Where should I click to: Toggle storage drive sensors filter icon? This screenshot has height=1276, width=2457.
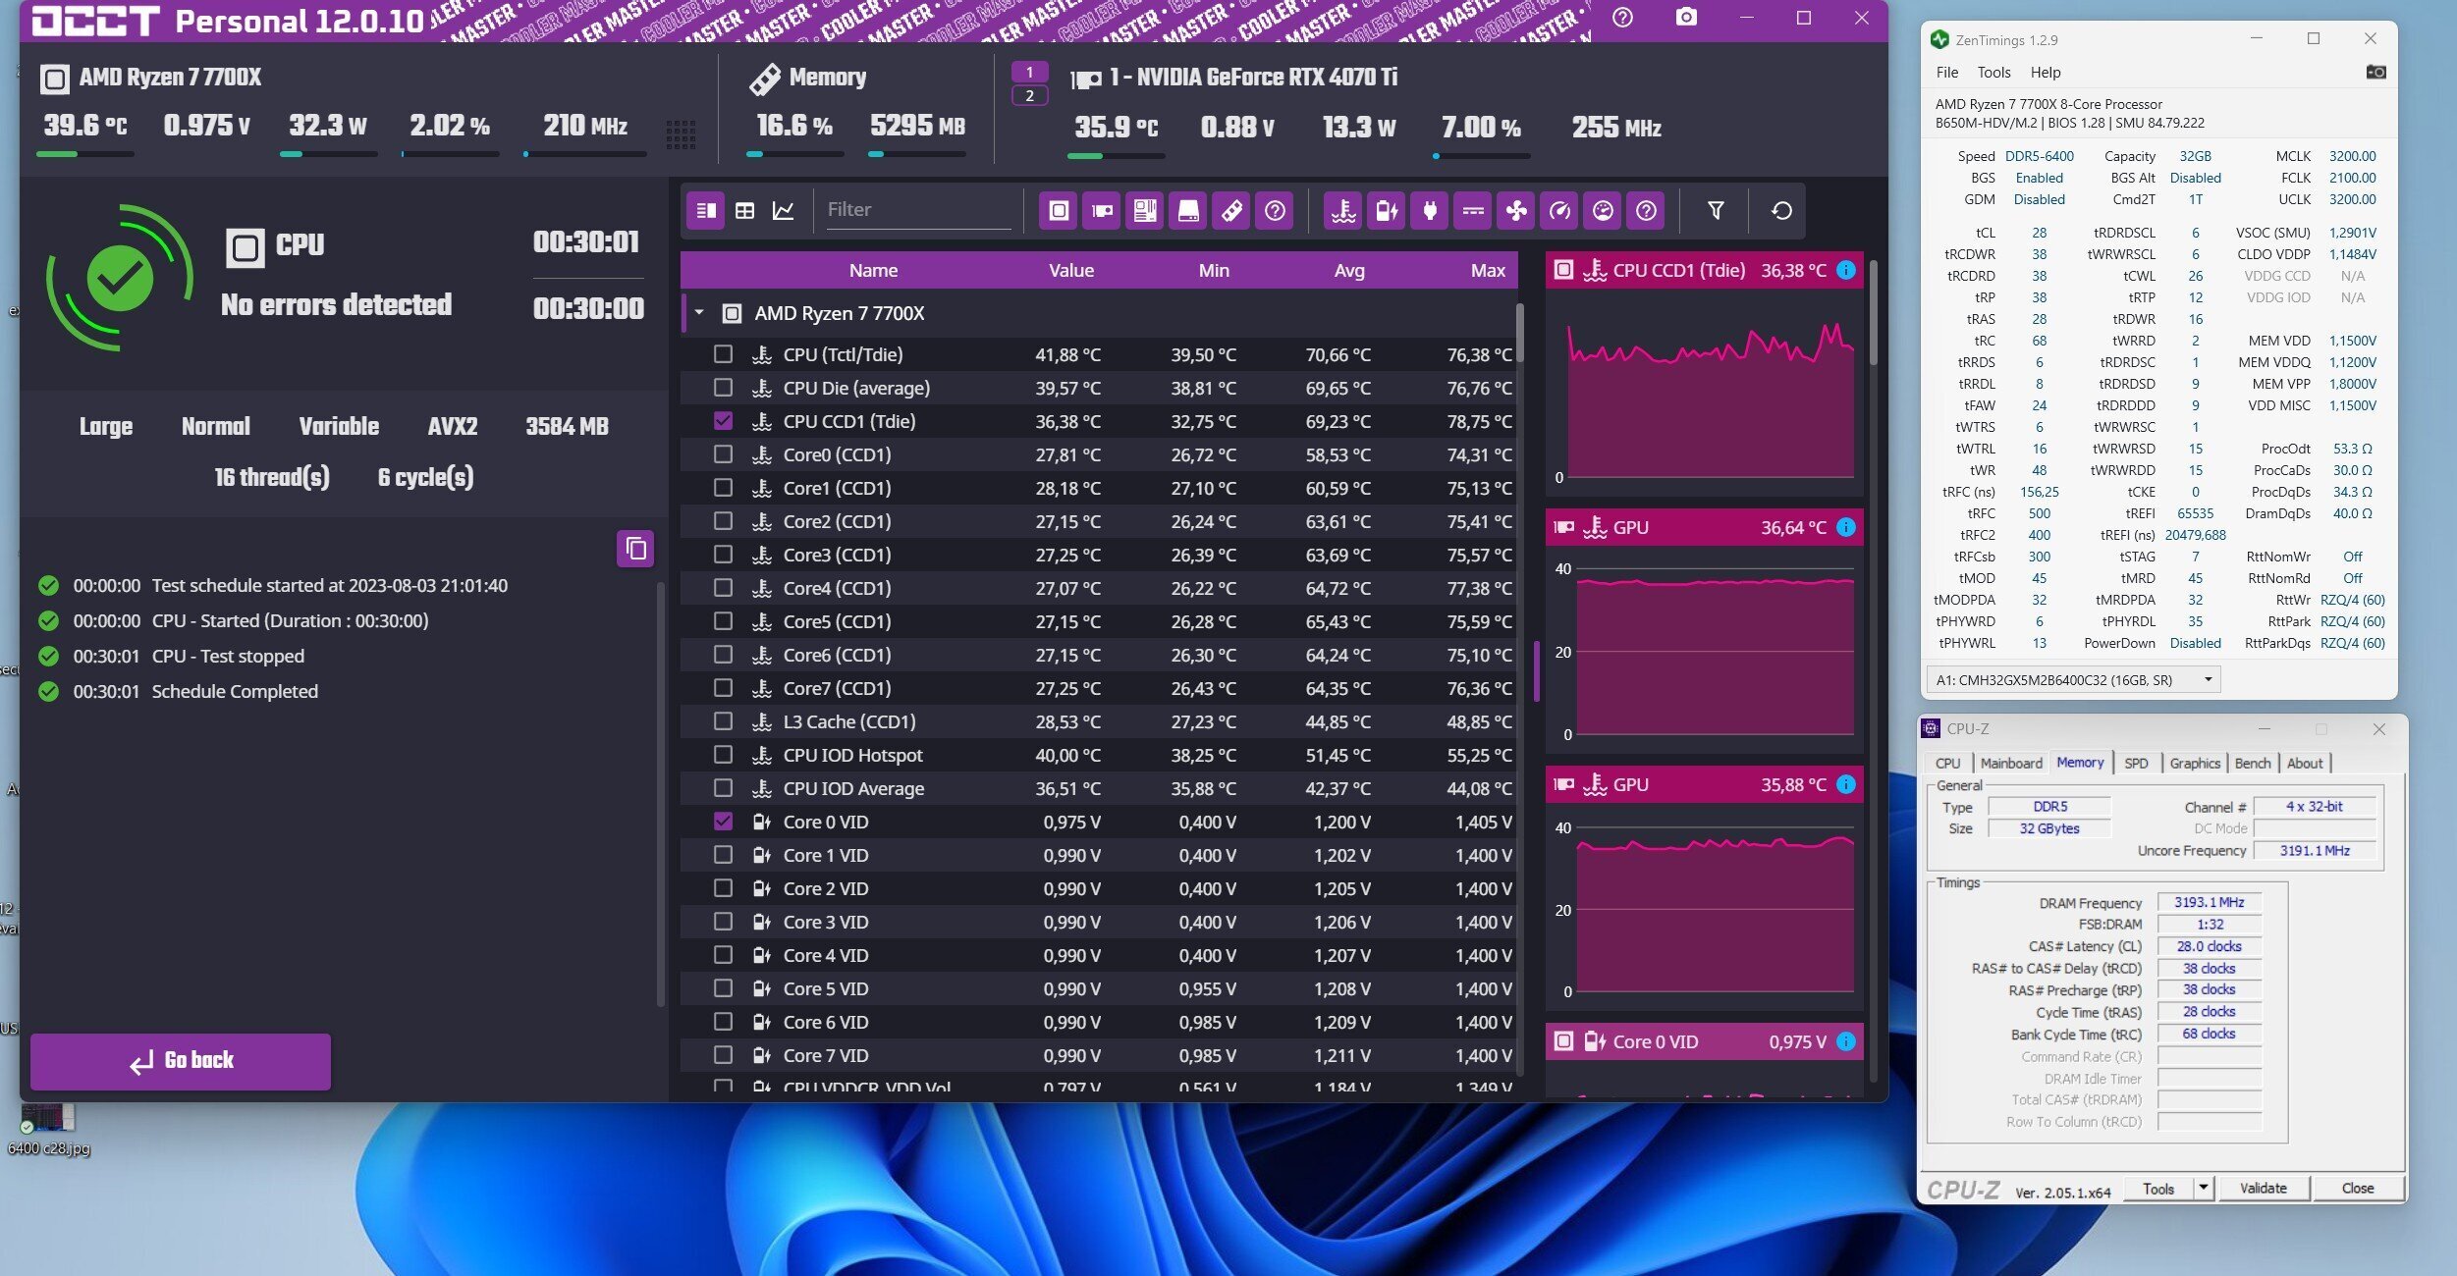[x=1188, y=210]
